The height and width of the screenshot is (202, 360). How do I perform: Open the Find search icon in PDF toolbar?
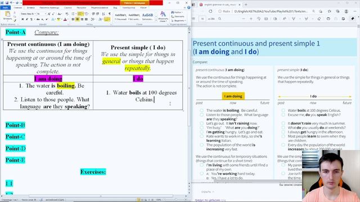tap(219, 19)
